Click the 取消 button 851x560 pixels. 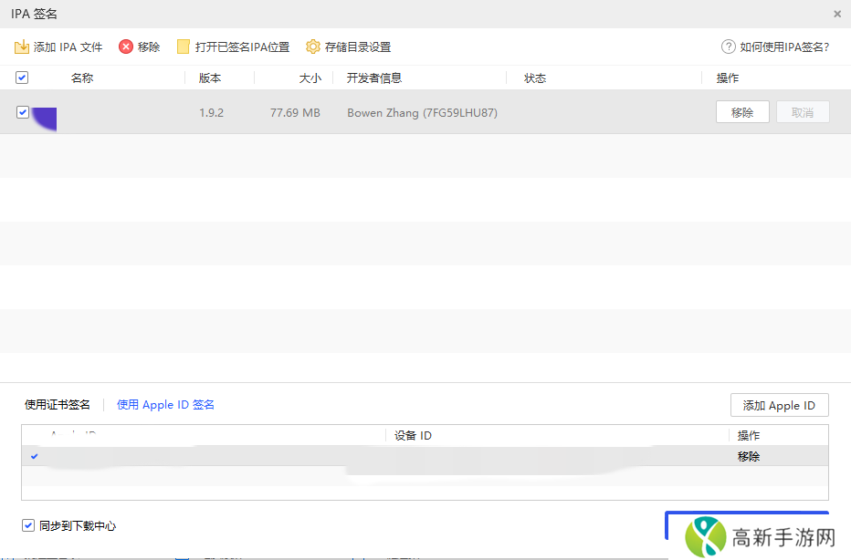[802, 111]
